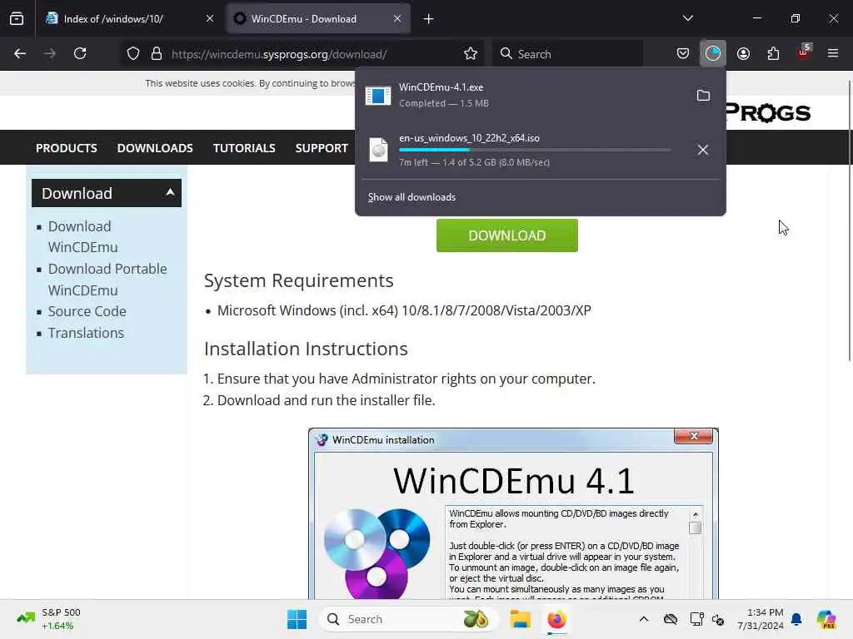
Task: Open Translations sidebar link
Action: [x=86, y=333]
